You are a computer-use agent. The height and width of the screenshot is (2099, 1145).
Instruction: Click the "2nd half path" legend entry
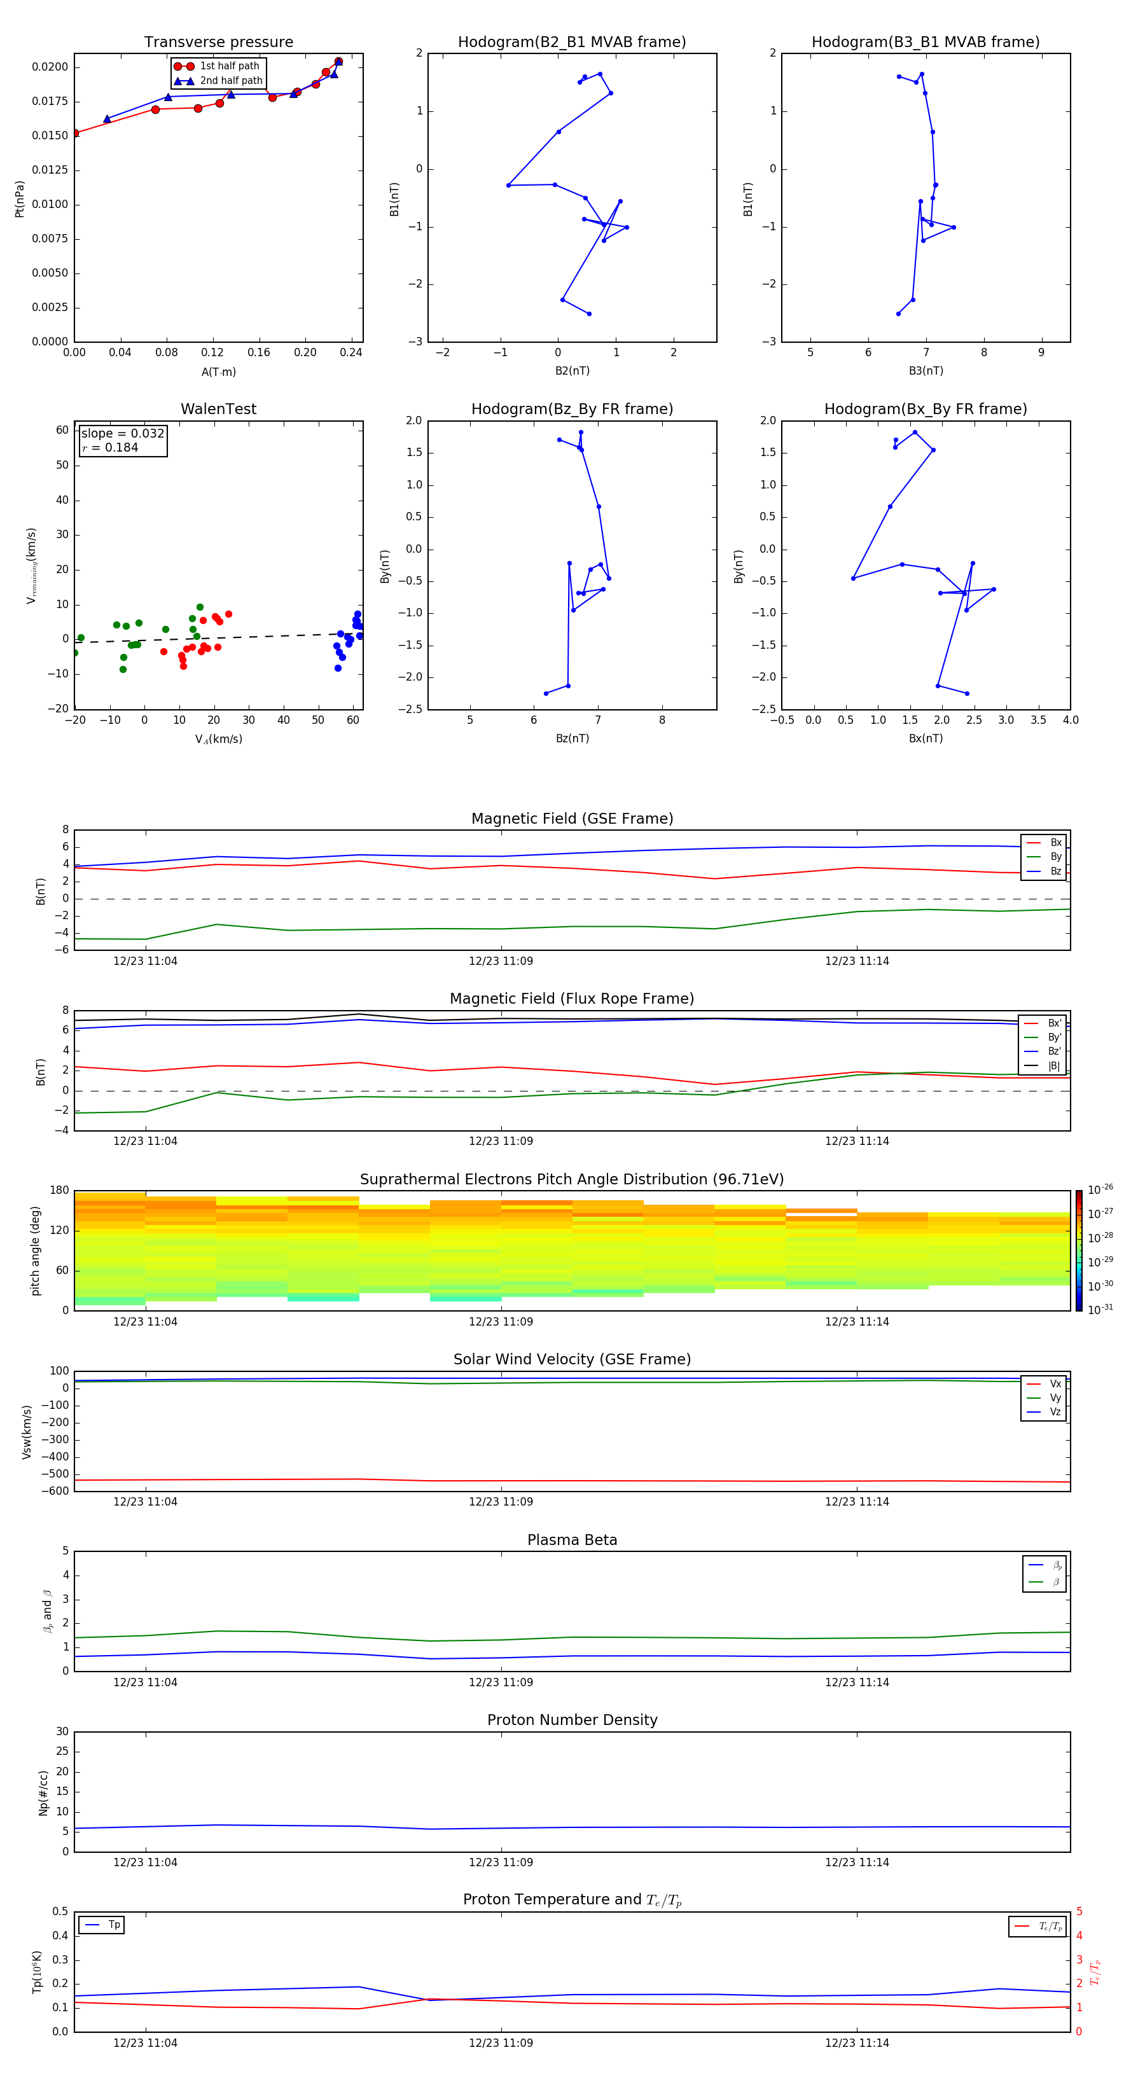[218, 81]
